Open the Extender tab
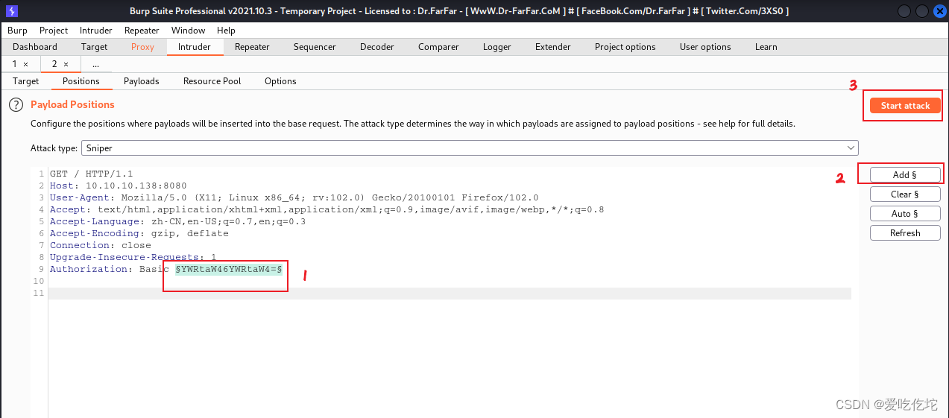The image size is (949, 418). click(x=553, y=47)
